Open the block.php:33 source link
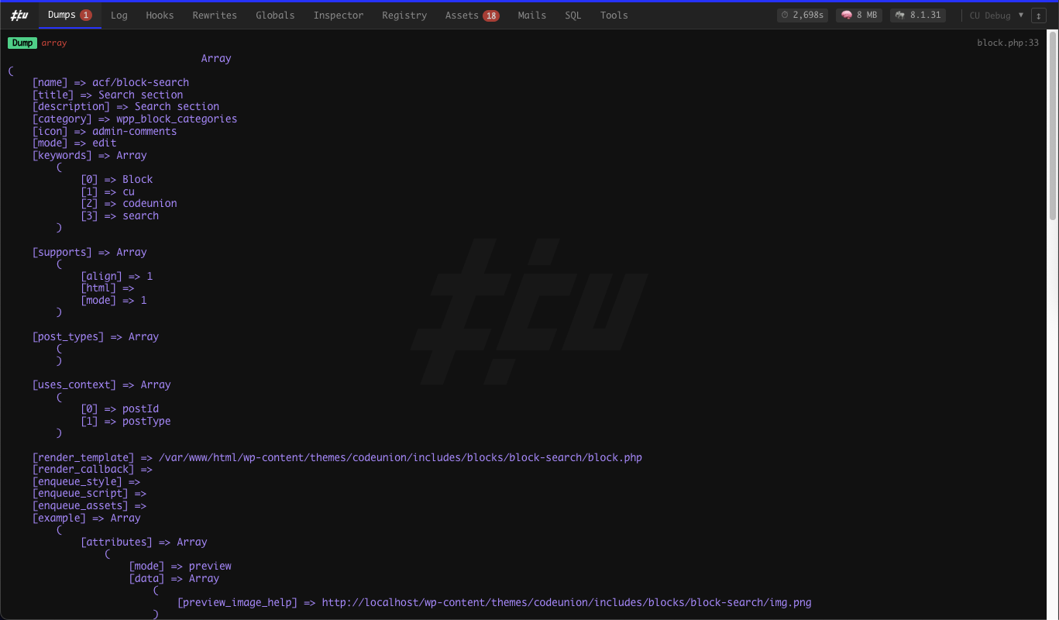 click(1008, 43)
